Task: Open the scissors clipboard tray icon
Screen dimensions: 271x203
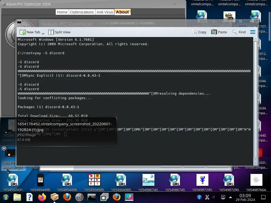Action: pyautogui.click(x=207, y=197)
